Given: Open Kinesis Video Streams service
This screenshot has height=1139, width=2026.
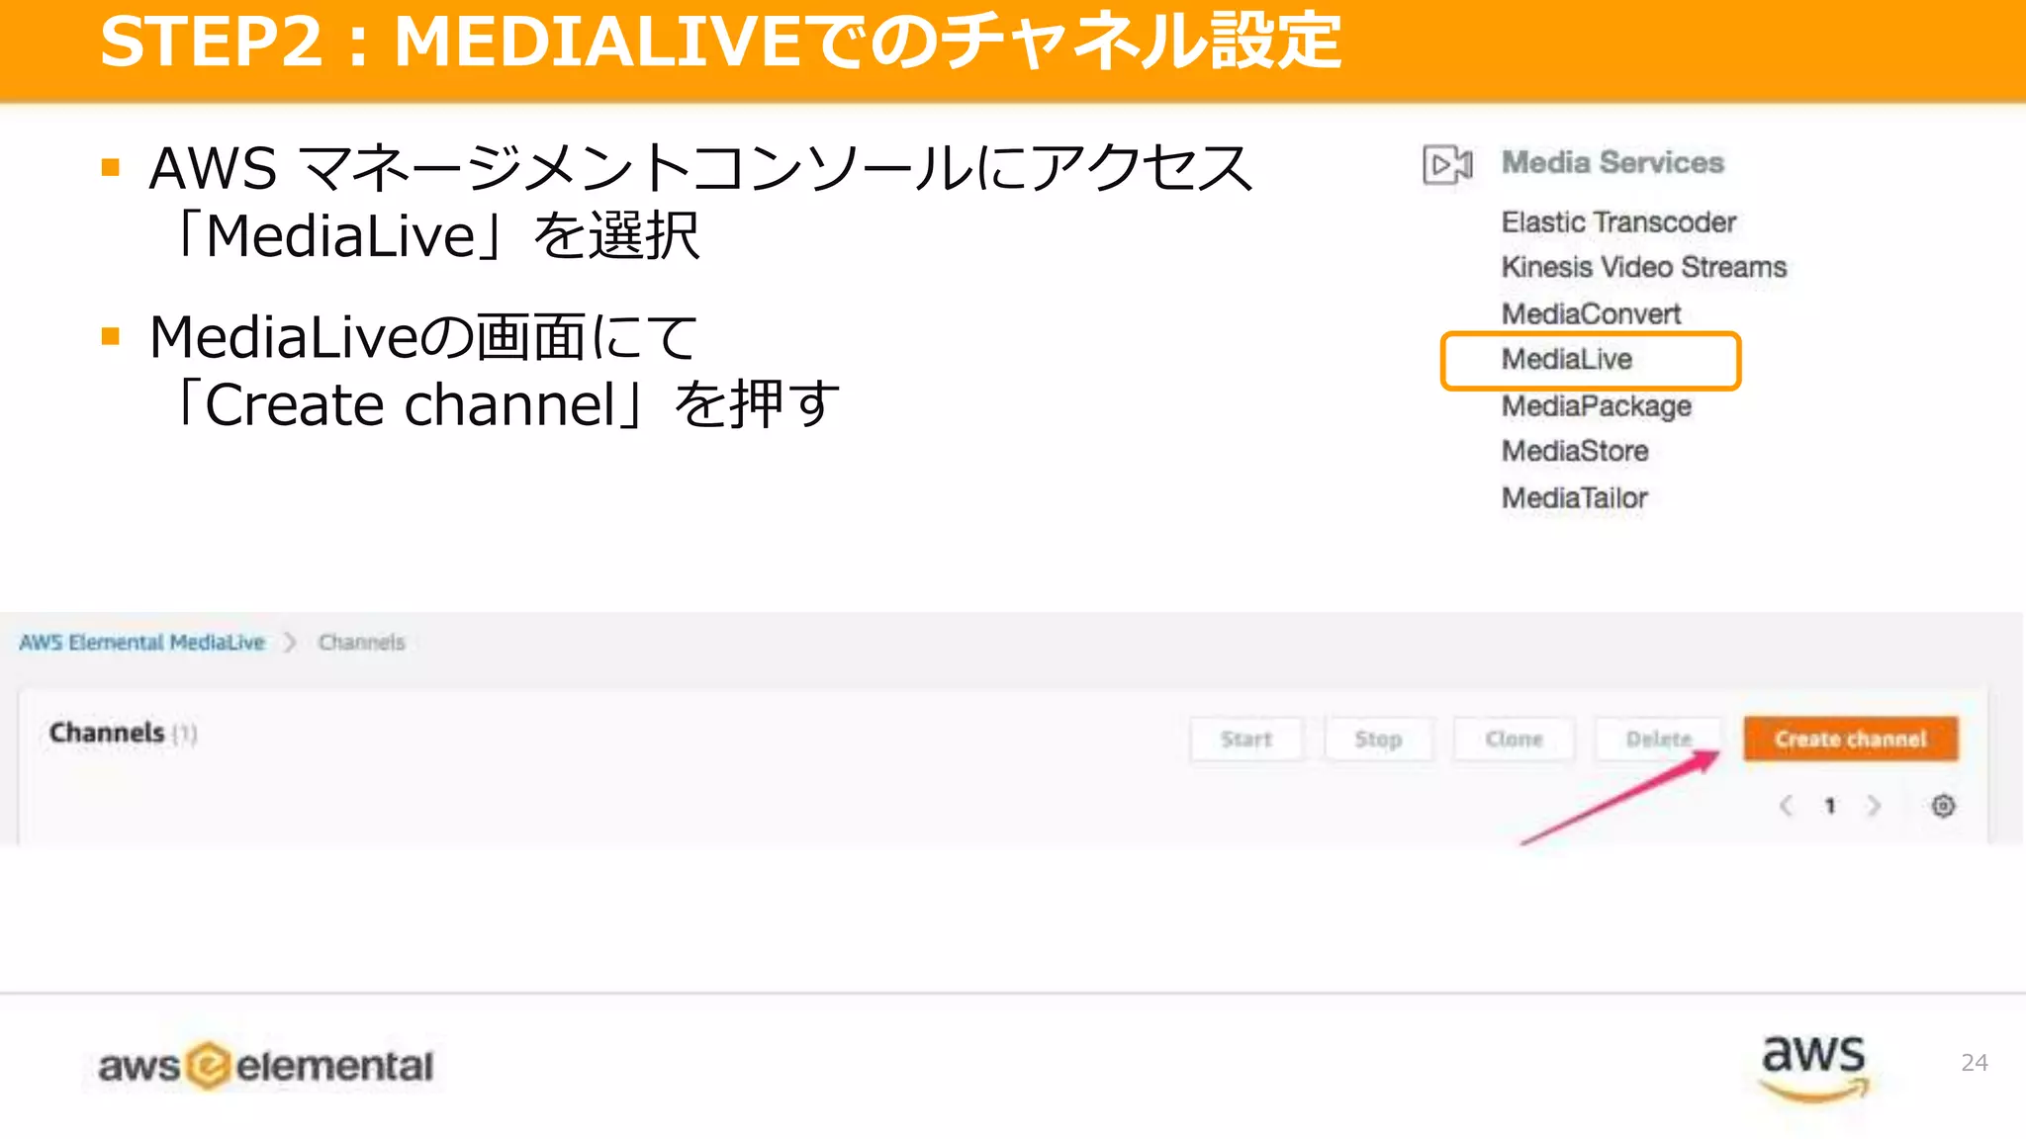Looking at the screenshot, I should tap(1644, 267).
